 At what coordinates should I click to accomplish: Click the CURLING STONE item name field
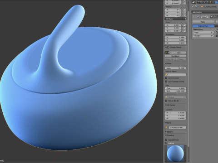click(x=178, y=127)
